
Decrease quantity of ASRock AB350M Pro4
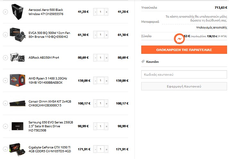(x=95, y=58)
